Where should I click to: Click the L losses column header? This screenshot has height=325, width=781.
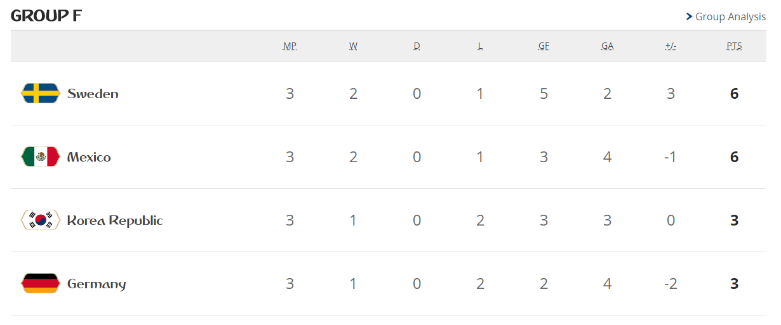480,46
